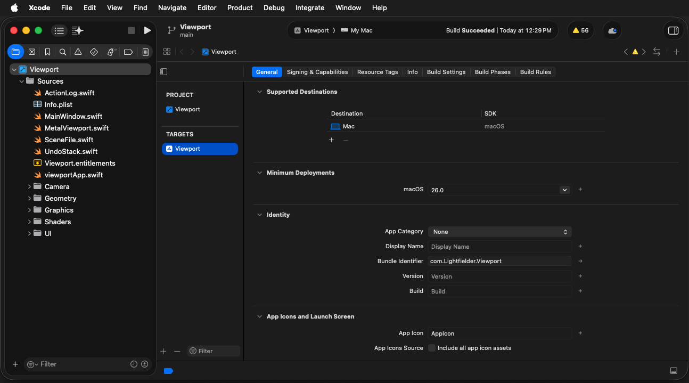Toggle the navigator sidebar
The width and height of the screenshot is (689, 383).
click(59, 30)
